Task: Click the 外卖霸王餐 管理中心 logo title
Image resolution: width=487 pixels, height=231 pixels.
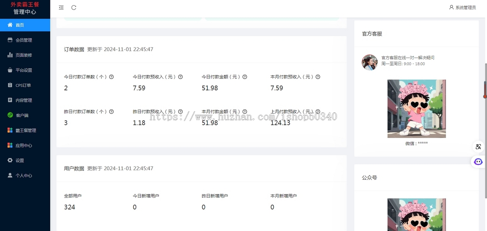Action: 25,8
